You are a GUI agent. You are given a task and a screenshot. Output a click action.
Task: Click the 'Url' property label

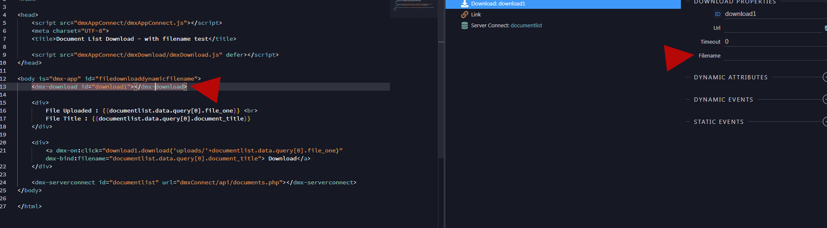click(x=717, y=28)
